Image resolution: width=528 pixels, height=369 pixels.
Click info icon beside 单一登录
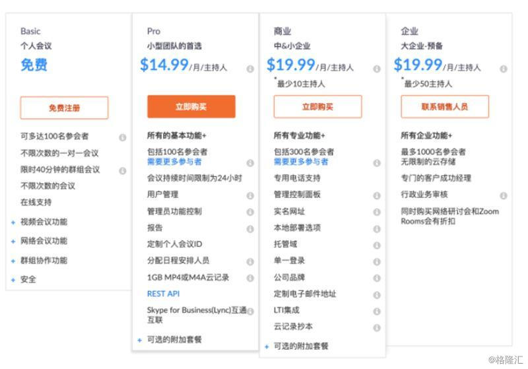tap(377, 261)
